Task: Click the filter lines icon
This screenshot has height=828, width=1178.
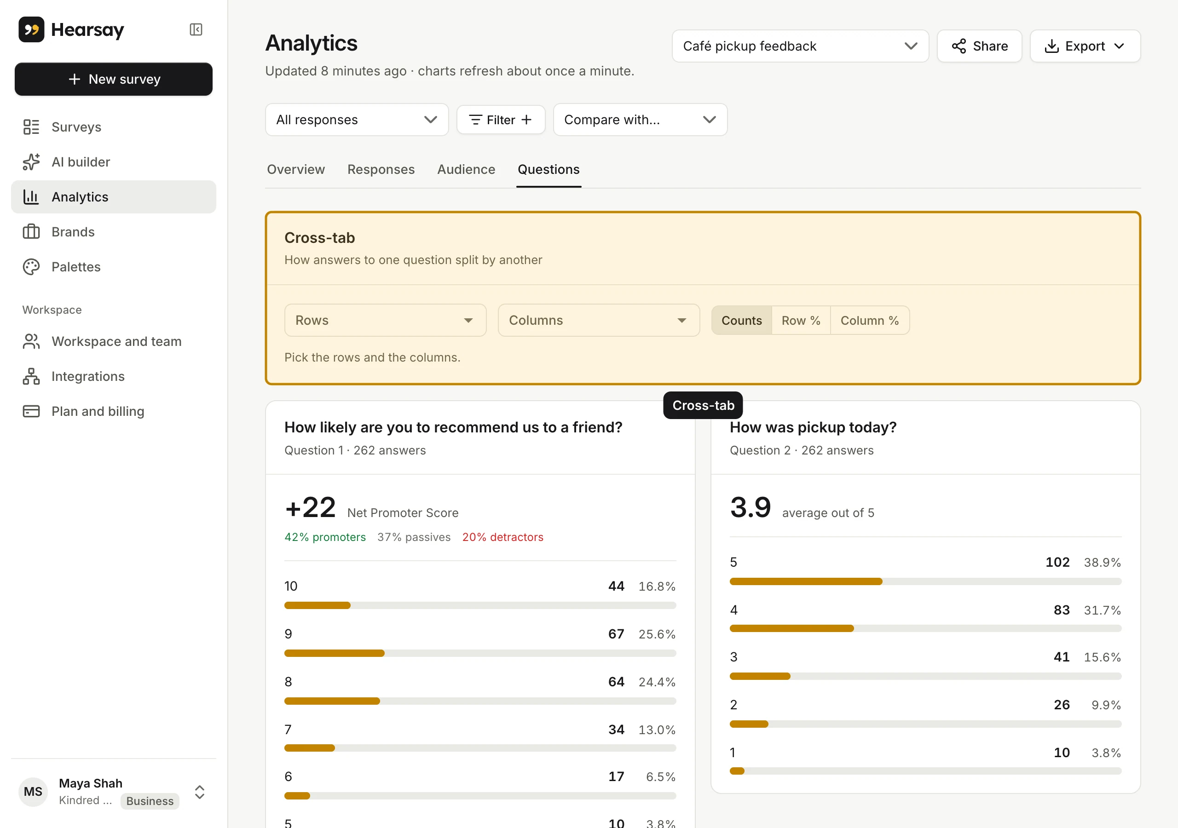Action: [476, 120]
